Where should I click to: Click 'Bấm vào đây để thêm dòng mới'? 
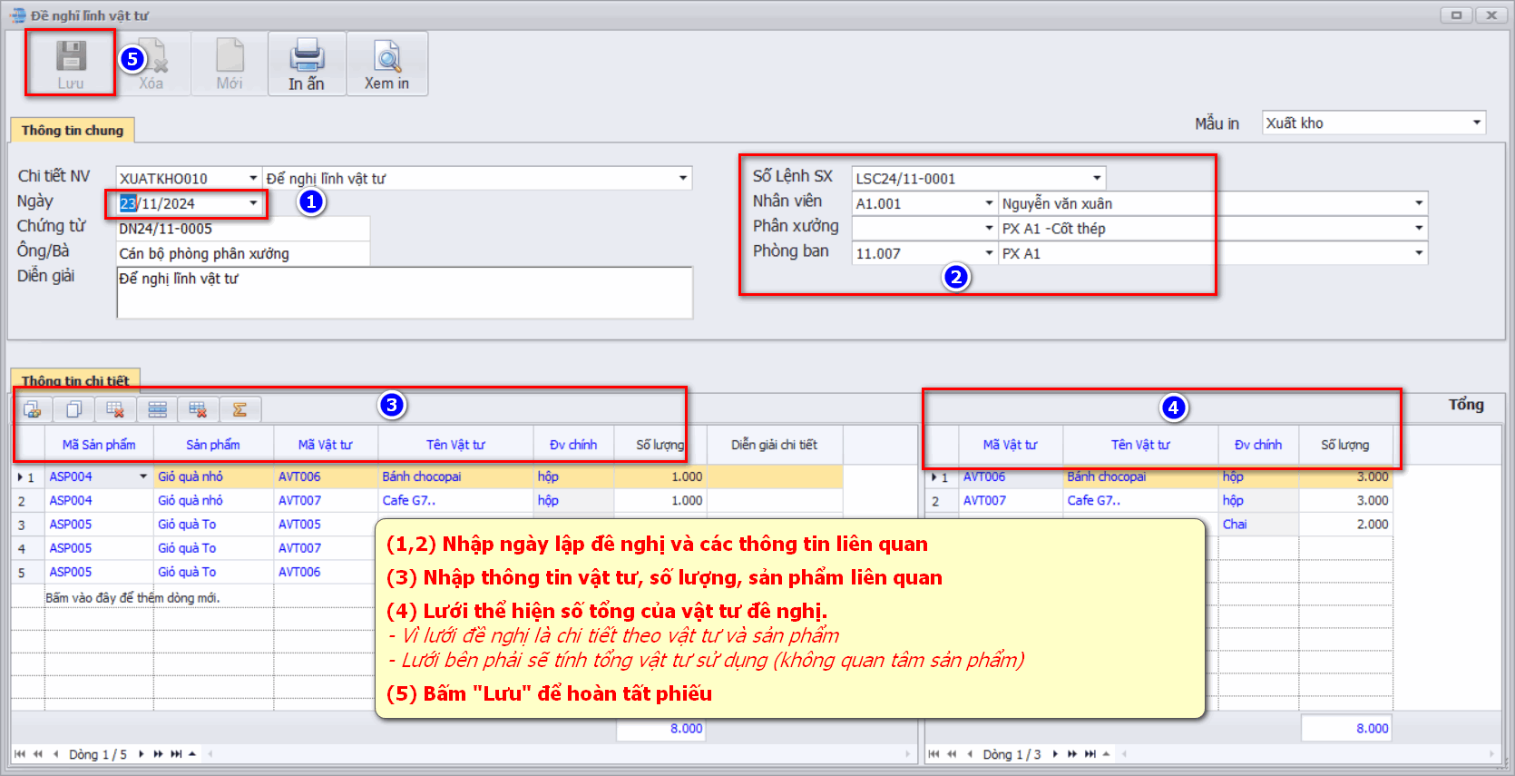pos(132,597)
